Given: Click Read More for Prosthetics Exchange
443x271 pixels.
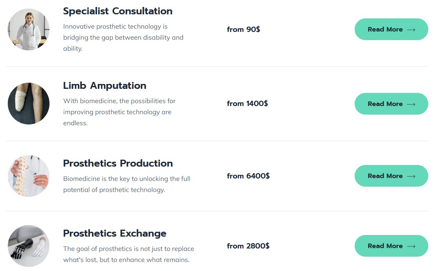Looking at the screenshot, I should (x=391, y=246).
